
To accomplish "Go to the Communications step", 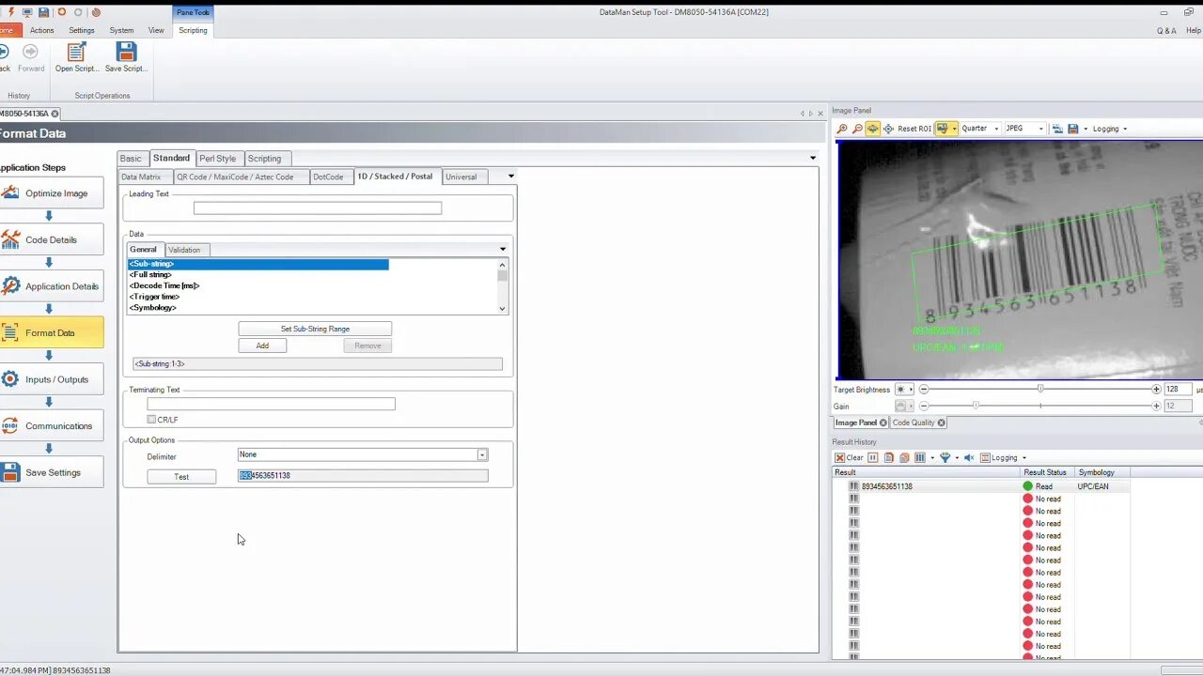I will (51, 426).
